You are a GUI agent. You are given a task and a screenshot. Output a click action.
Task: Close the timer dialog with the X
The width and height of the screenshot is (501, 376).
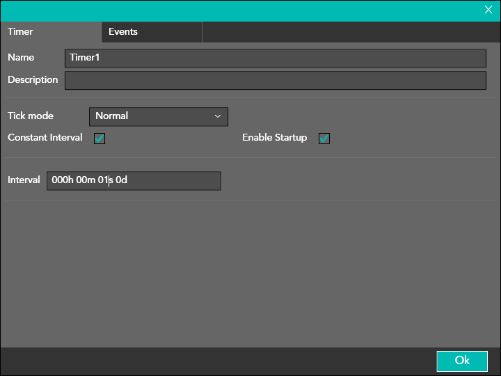coord(488,10)
